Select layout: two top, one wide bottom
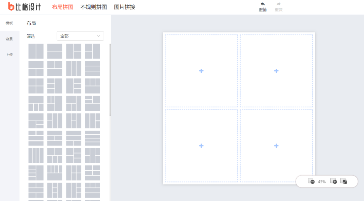Viewport: 364px width, 201px height. pos(55,69)
